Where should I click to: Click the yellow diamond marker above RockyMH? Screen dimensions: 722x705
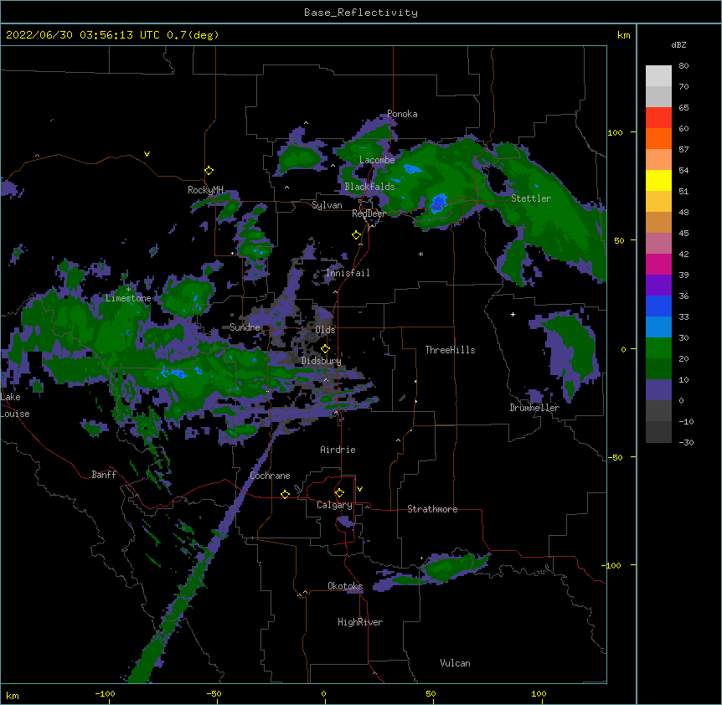tap(209, 171)
